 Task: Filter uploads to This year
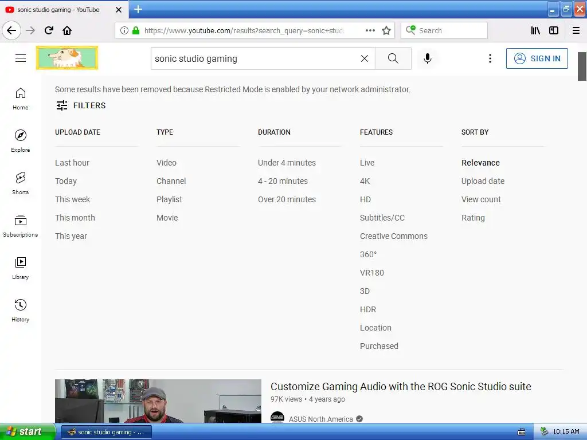pyautogui.click(x=71, y=236)
